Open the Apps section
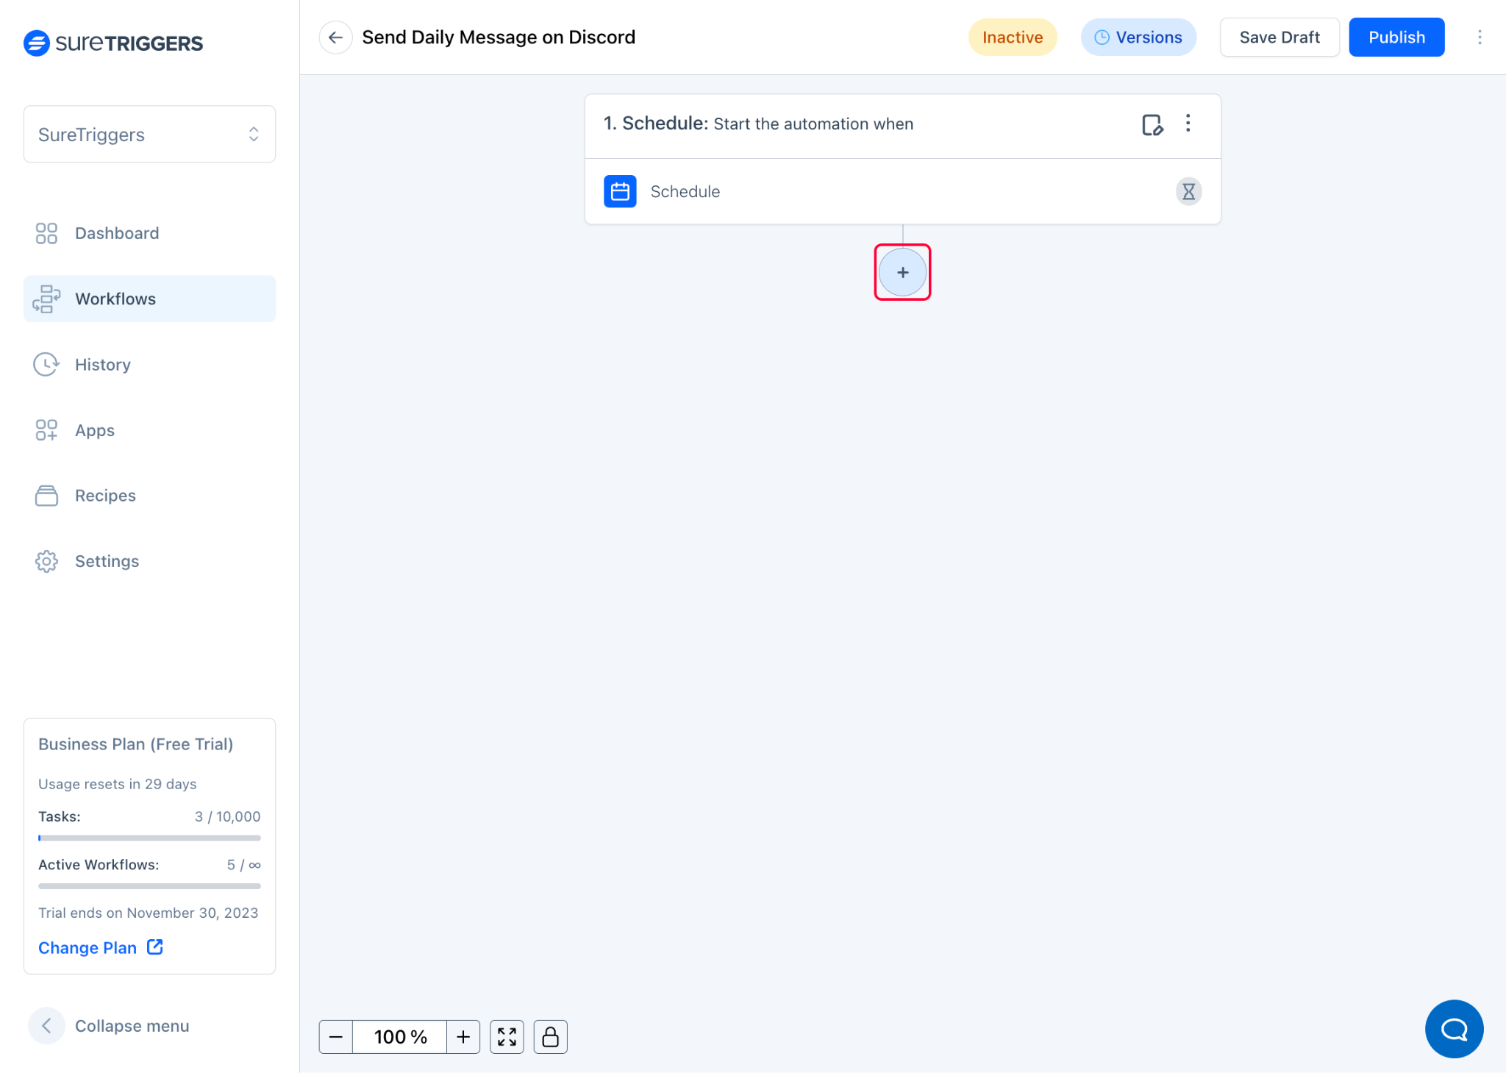 click(x=94, y=430)
